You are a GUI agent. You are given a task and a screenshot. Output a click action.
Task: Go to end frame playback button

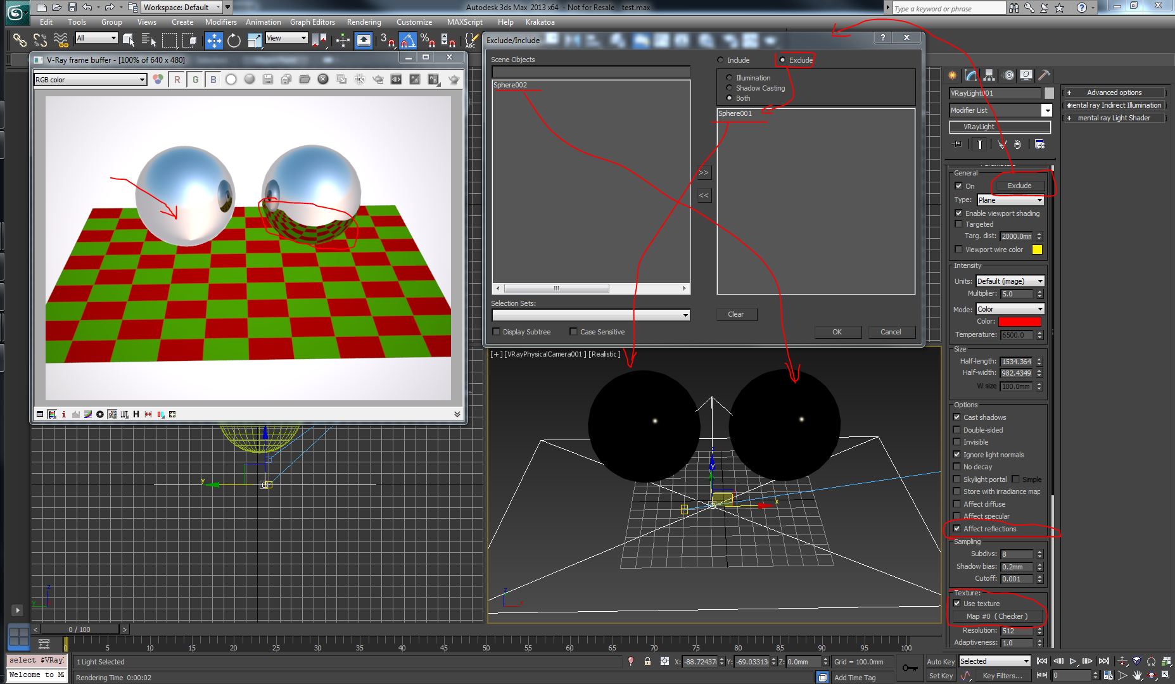coord(1103,661)
